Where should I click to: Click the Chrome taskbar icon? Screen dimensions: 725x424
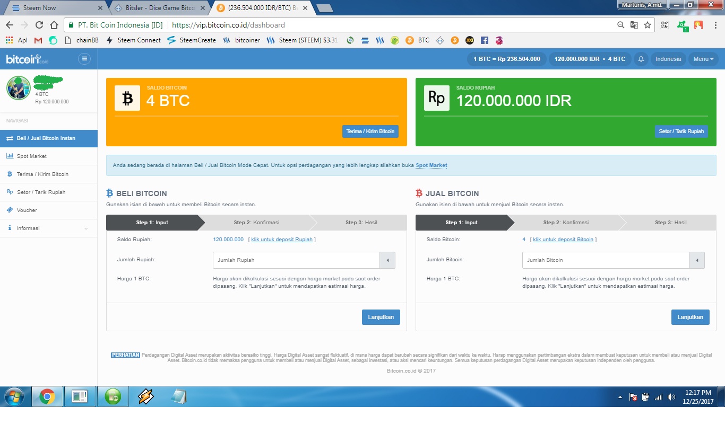click(x=47, y=396)
